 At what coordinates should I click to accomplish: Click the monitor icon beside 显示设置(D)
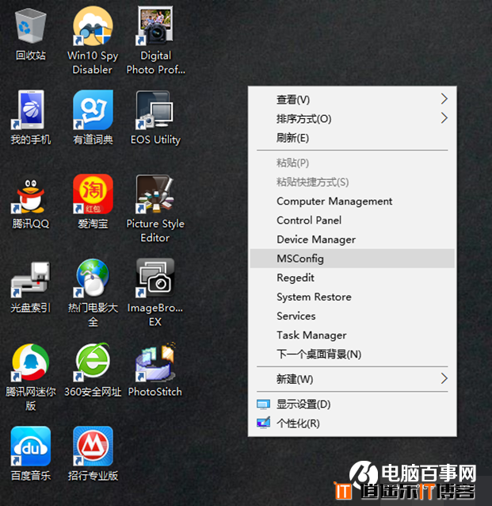pos(263,404)
